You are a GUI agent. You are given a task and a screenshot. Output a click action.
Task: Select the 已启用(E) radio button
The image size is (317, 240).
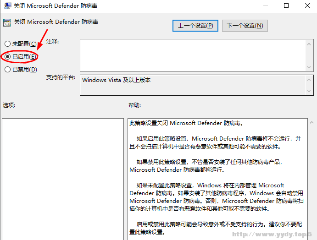point(7,56)
